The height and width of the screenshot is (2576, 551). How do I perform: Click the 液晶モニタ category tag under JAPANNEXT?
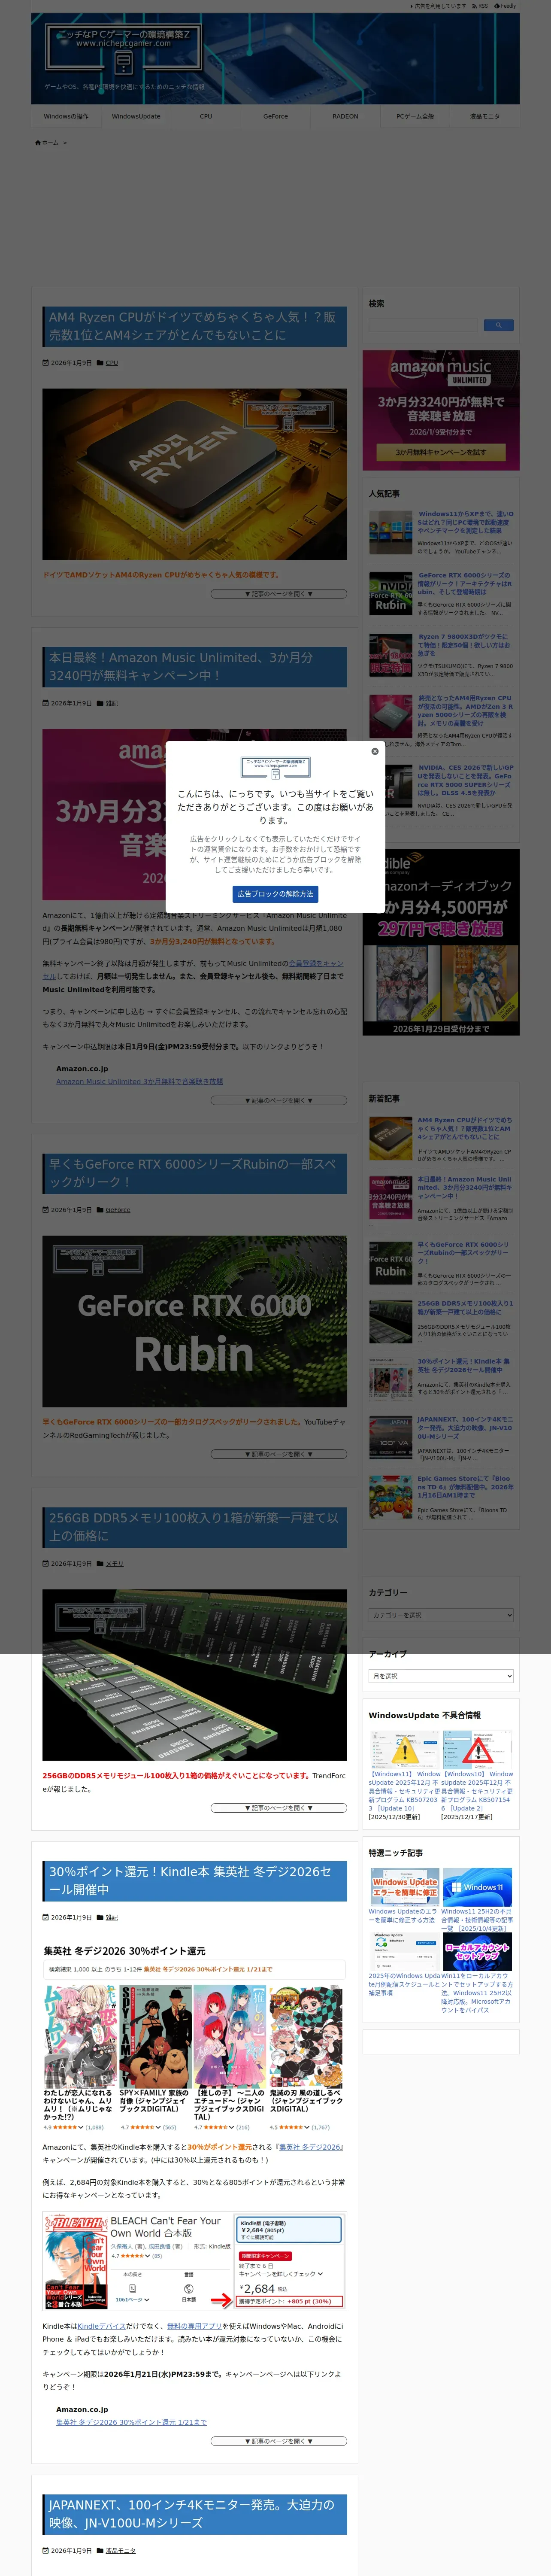pos(120,2551)
